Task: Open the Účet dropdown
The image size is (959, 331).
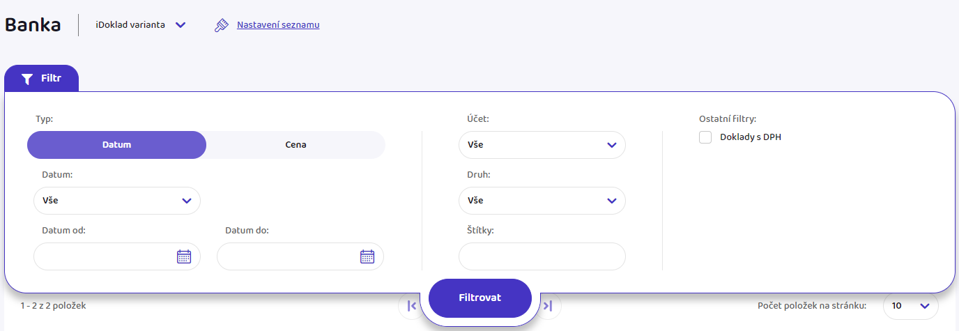Action: [x=542, y=145]
